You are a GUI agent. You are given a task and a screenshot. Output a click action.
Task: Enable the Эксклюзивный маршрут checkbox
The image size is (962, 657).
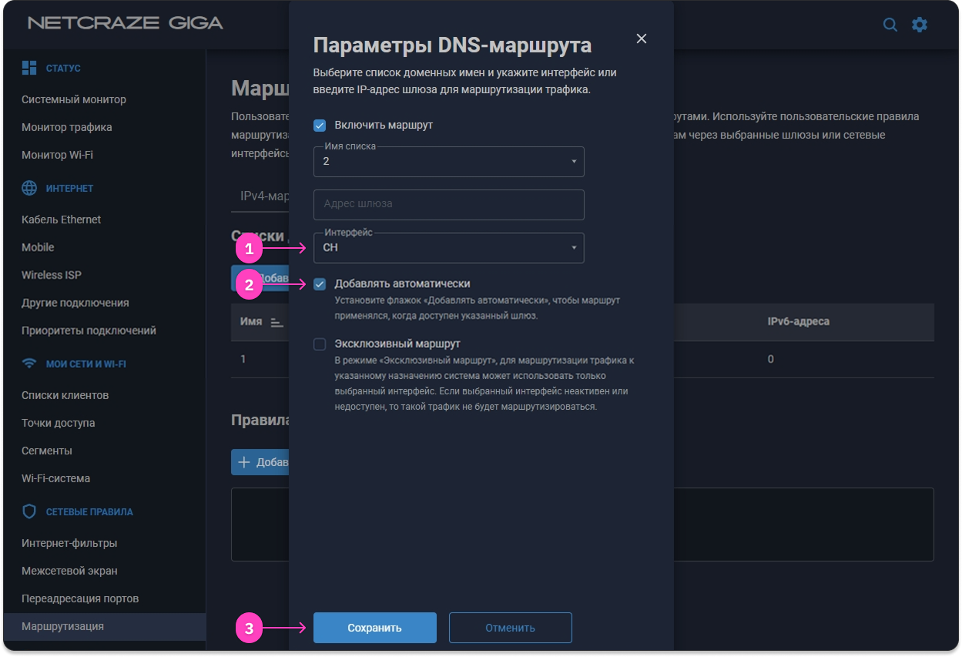tap(320, 344)
